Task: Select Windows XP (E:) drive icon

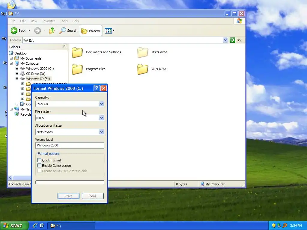Action: 22,79
